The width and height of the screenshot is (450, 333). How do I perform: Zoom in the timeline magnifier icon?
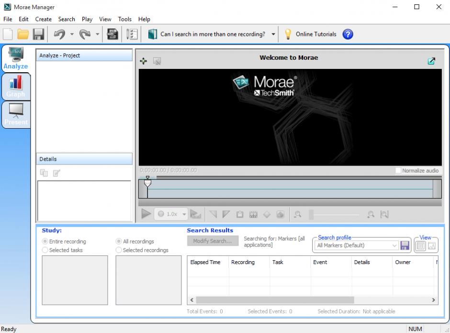(x=371, y=214)
